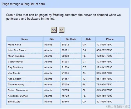Select zip code 34567
The height and width of the screenshot is (109, 131).
click(x=71, y=79)
